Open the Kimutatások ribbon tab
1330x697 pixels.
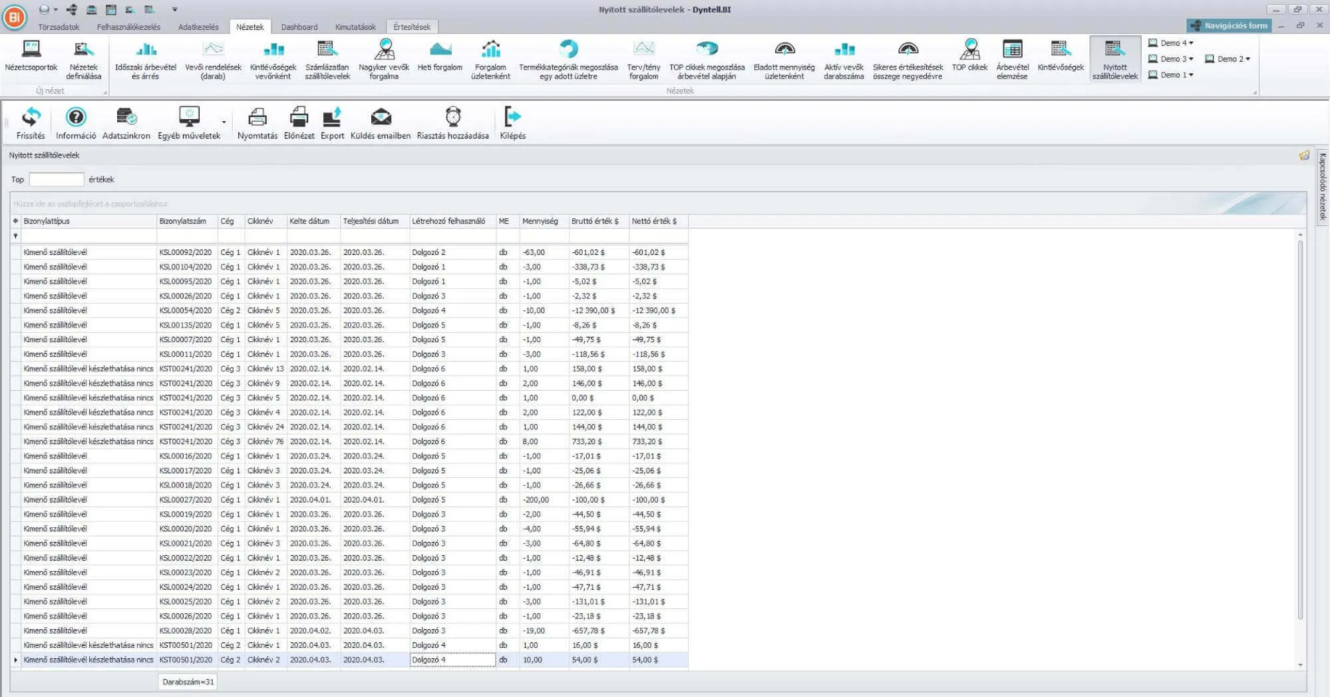[x=355, y=27]
